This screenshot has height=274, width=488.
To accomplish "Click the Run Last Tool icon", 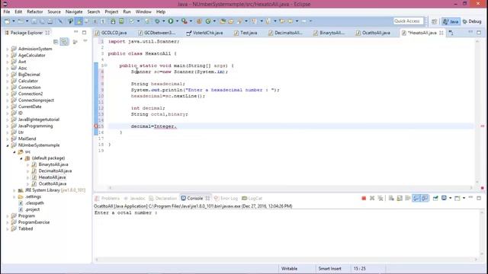I will coord(185,21).
